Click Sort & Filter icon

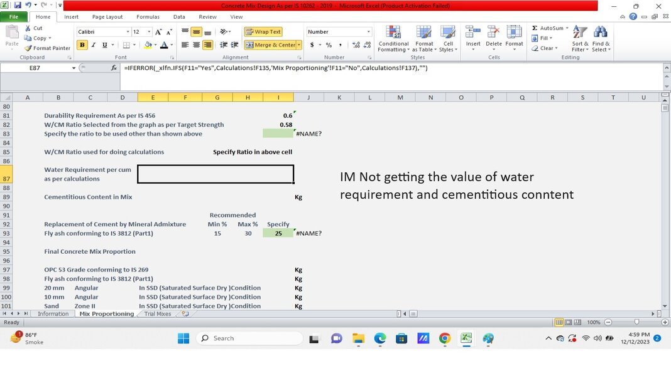(580, 33)
